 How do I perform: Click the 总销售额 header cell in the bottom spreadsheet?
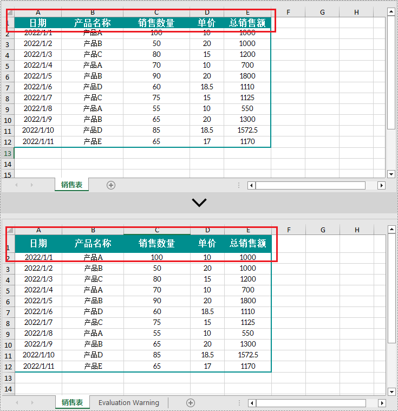click(x=248, y=244)
